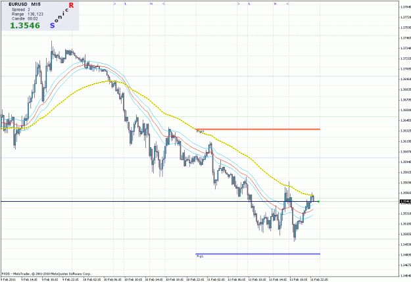The width and height of the screenshot is (411, 282).
Task: Click the 9 Feb 2011 date label
Action: (8, 279)
